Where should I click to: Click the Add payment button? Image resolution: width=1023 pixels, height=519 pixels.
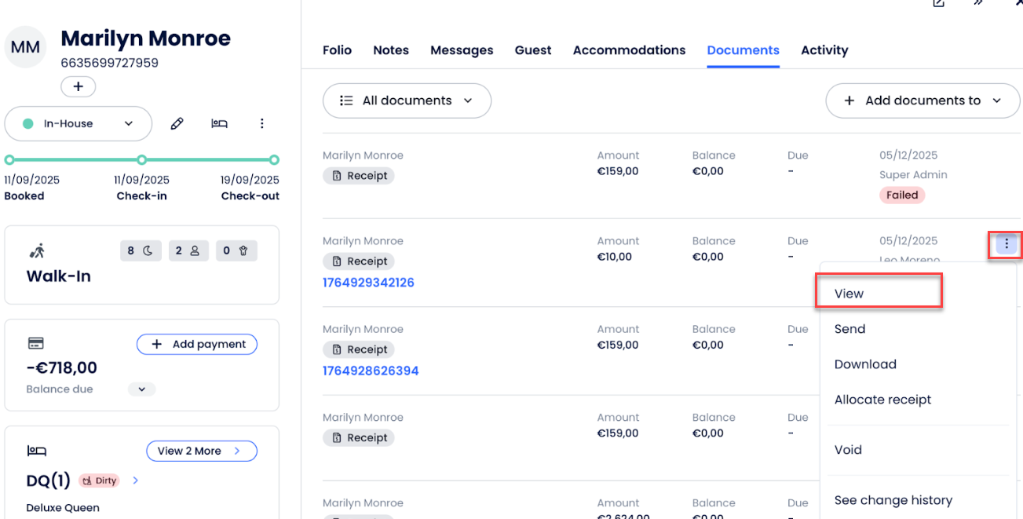click(x=197, y=344)
